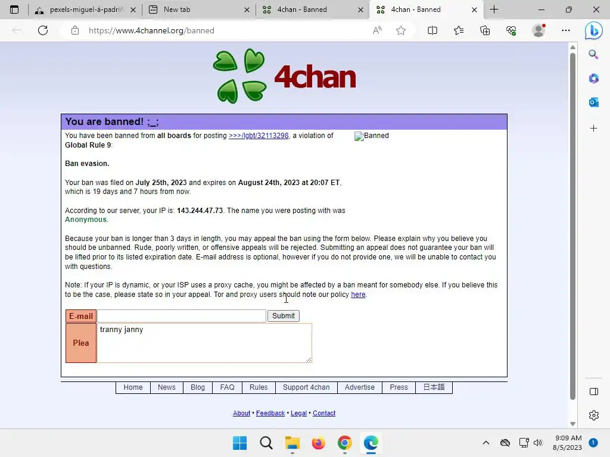Click the E-mail input field
This screenshot has width=610, height=457.
tap(181, 316)
